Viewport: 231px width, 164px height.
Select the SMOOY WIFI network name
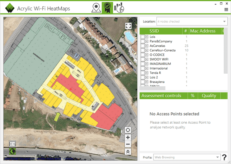(159, 59)
